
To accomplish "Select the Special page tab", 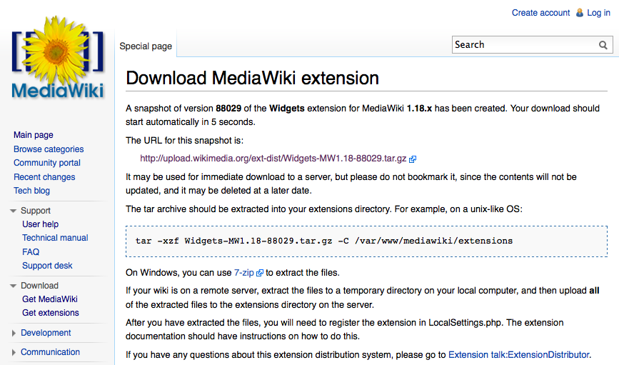I will pos(146,46).
